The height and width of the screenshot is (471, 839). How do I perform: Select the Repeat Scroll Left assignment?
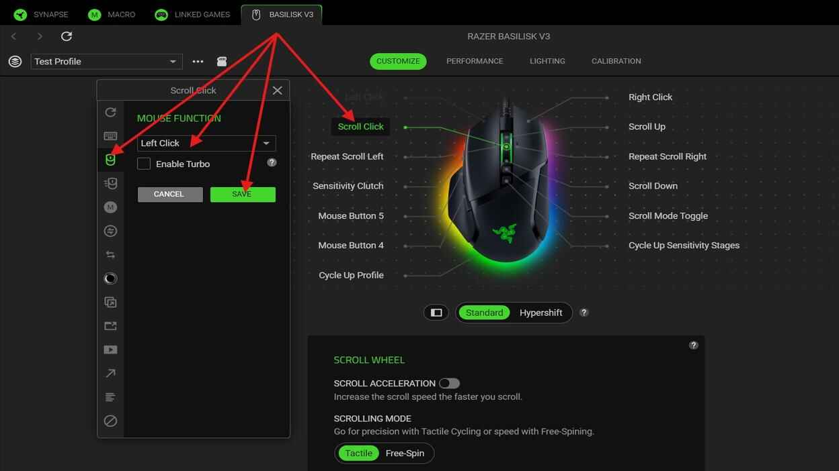coord(347,156)
